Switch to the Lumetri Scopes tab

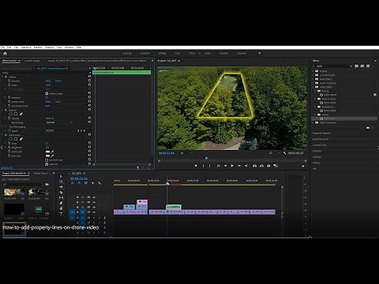click(x=32, y=61)
